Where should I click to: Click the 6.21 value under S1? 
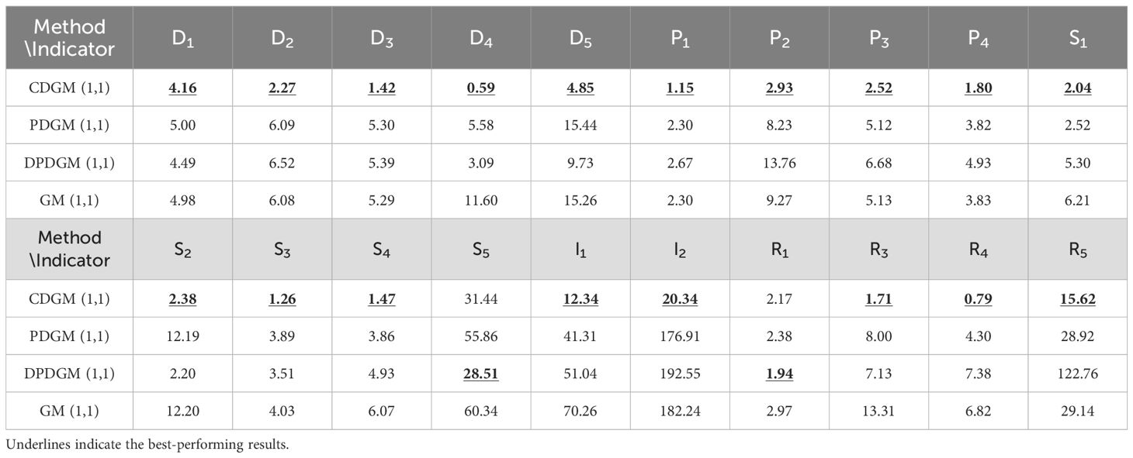1076,200
